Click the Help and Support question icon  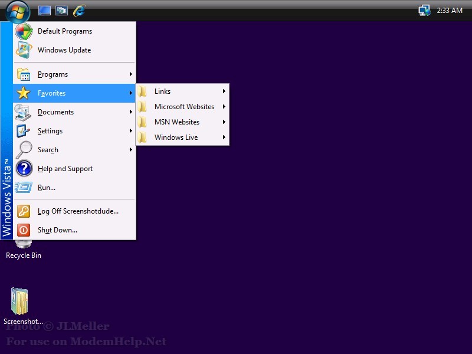tap(24, 169)
